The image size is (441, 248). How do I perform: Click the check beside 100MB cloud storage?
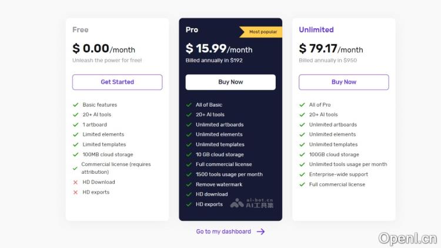click(x=75, y=154)
